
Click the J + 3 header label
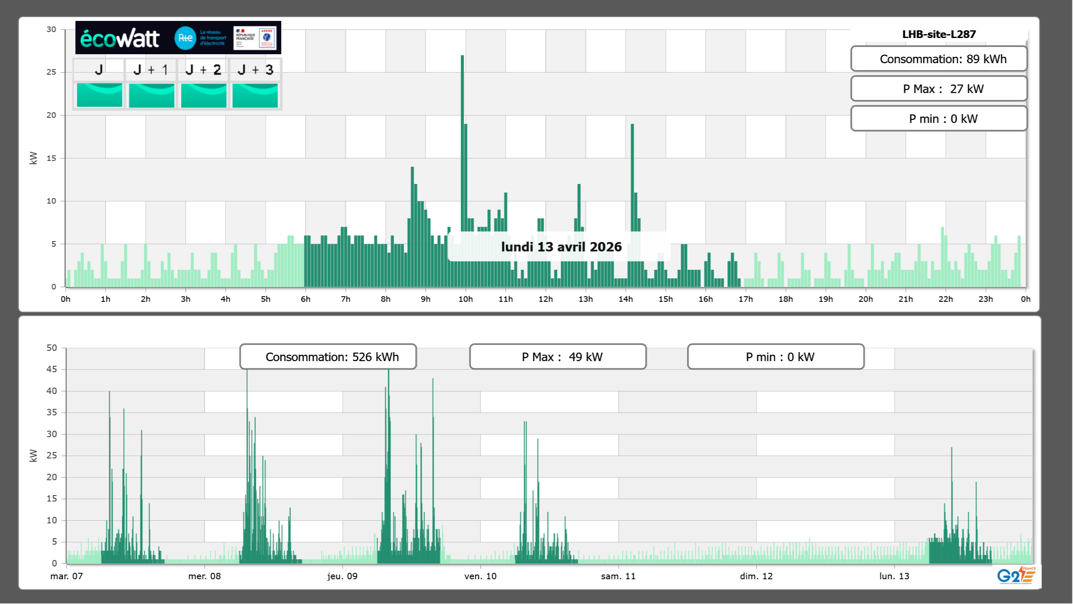tap(255, 70)
